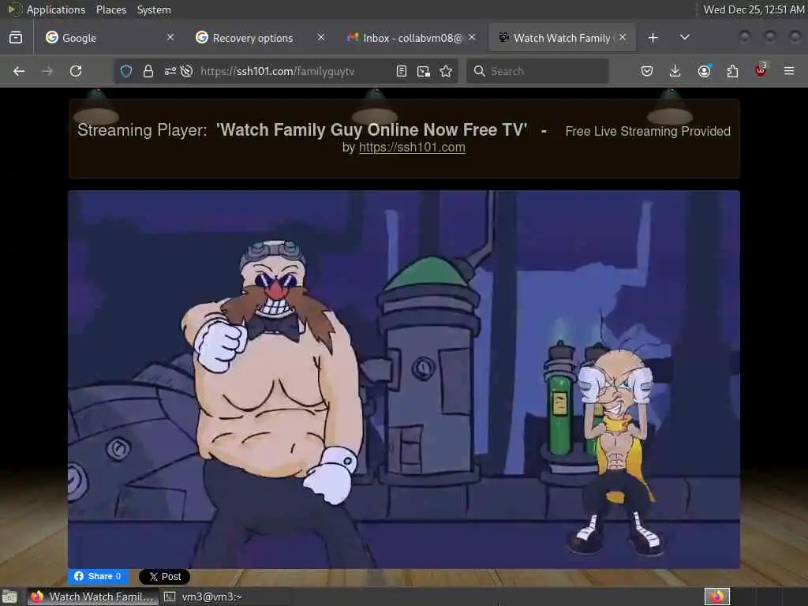Open the Firefox View icon
Image resolution: width=808 pixels, height=606 pixels.
click(x=16, y=38)
